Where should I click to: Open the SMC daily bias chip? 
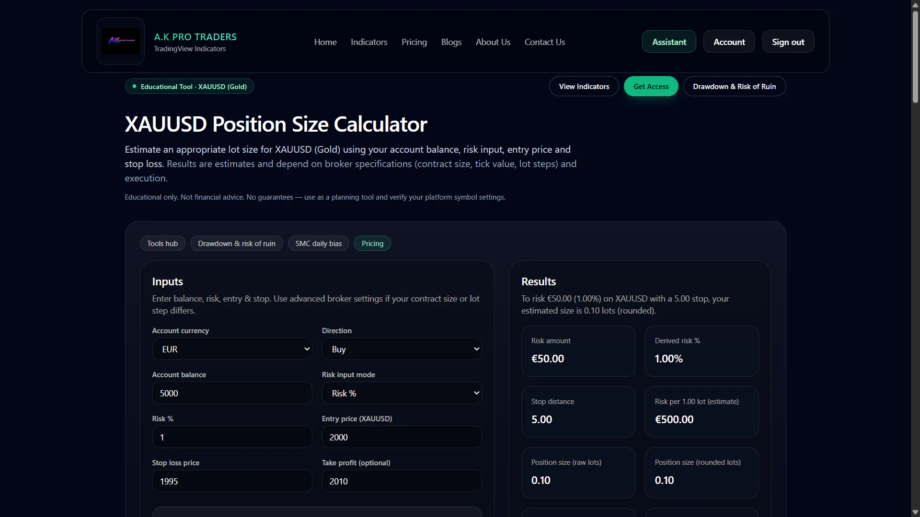point(319,244)
